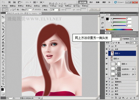Open the 文件(F) menu
This screenshot has width=139, height=100.
click(5, 6)
